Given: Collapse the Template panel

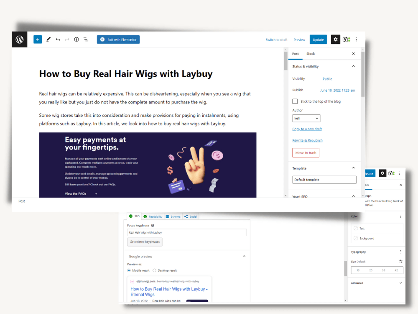Looking at the screenshot, I should pos(354,168).
